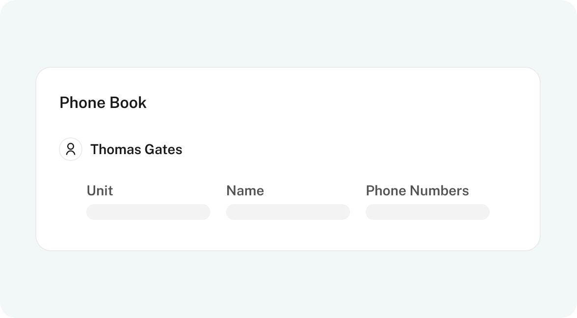Select the Unit column header

[x=100, y=190]
